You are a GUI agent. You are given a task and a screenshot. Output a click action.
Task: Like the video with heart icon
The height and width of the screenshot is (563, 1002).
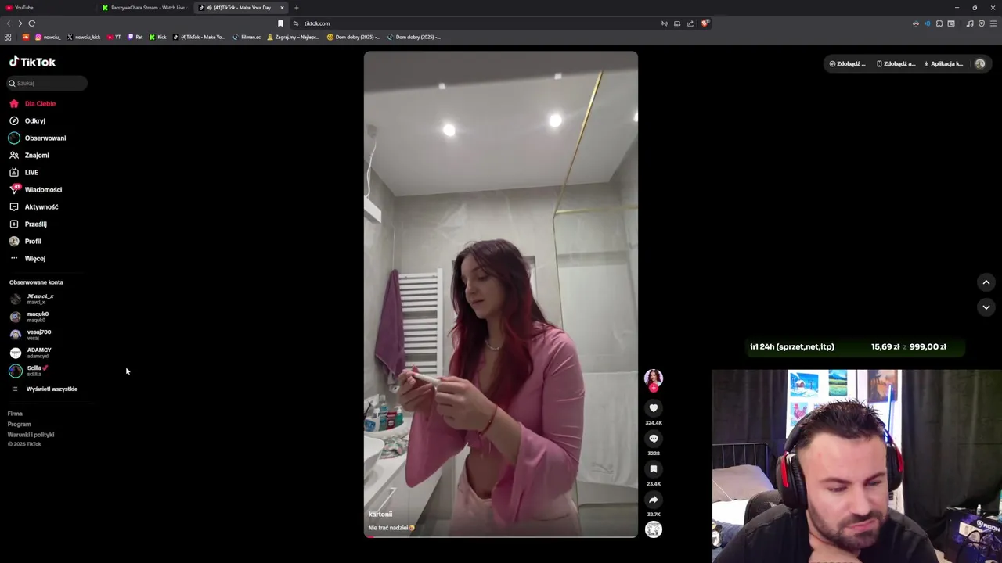coord(654,408)
